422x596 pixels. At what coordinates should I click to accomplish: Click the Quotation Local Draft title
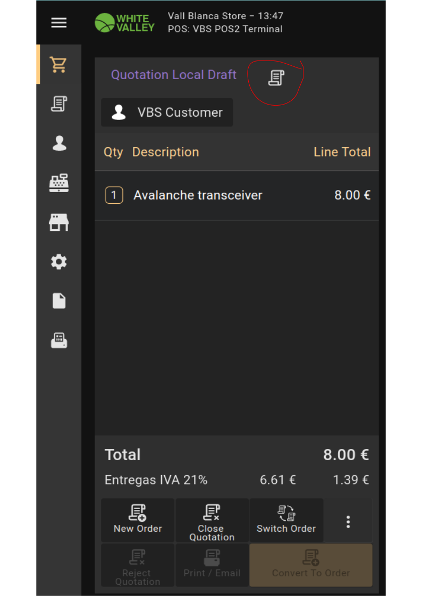(174, 75)
